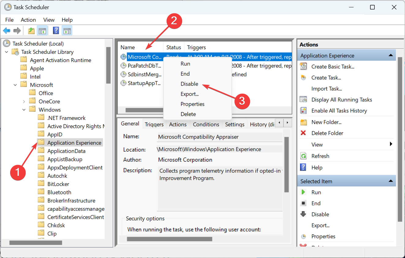Click the Bluetooth folder icon in tree

coord(41,192)
